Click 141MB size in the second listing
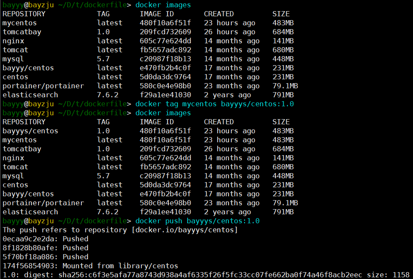Screen dimensions: 413x279 (283, 158)
